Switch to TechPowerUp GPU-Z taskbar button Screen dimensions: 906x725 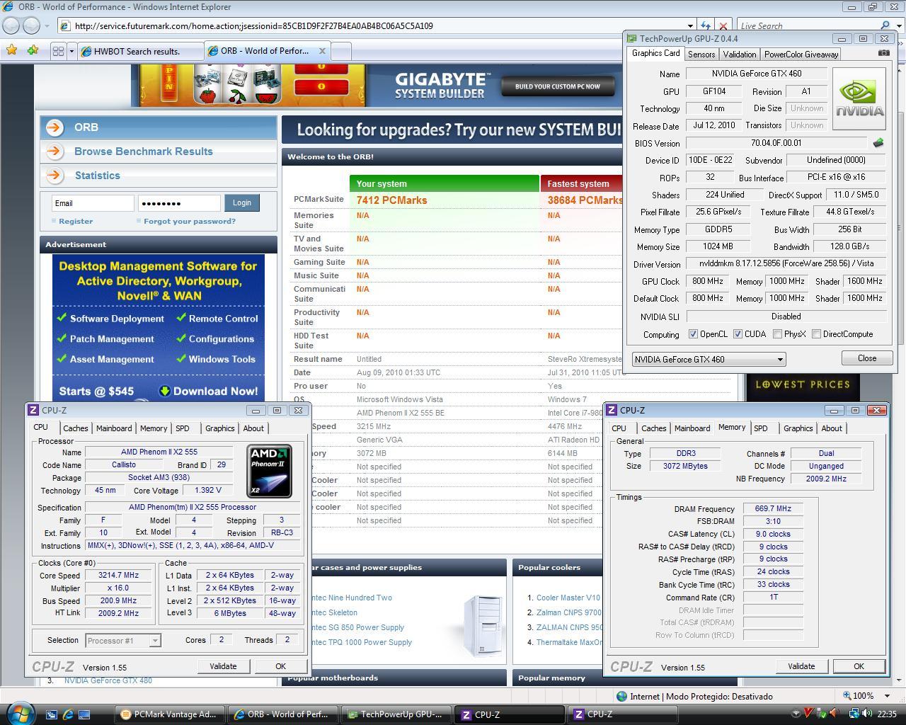pyautogui.click(x=396, y=714)
